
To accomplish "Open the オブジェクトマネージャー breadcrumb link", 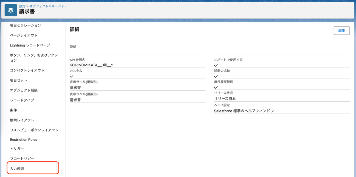I will pos(48,6).
